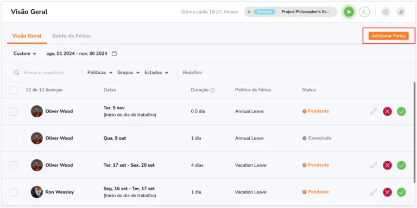Check the box for Ron Weasley's row
Screen dimensions: 417x208
click(14, 192)
